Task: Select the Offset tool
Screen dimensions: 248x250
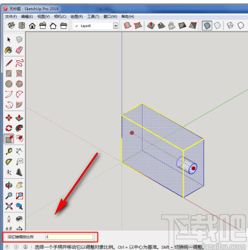Action: (19, 139)
